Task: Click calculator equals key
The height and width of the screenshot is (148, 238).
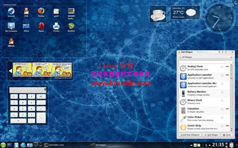Action: click(41, 118)
